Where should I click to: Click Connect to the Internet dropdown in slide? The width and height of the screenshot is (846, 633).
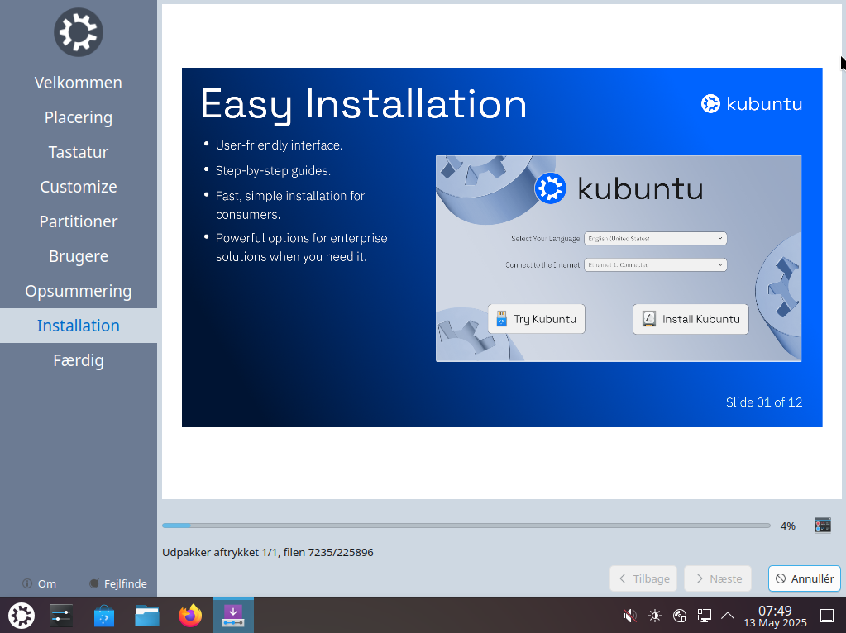[x=656, y=264]
